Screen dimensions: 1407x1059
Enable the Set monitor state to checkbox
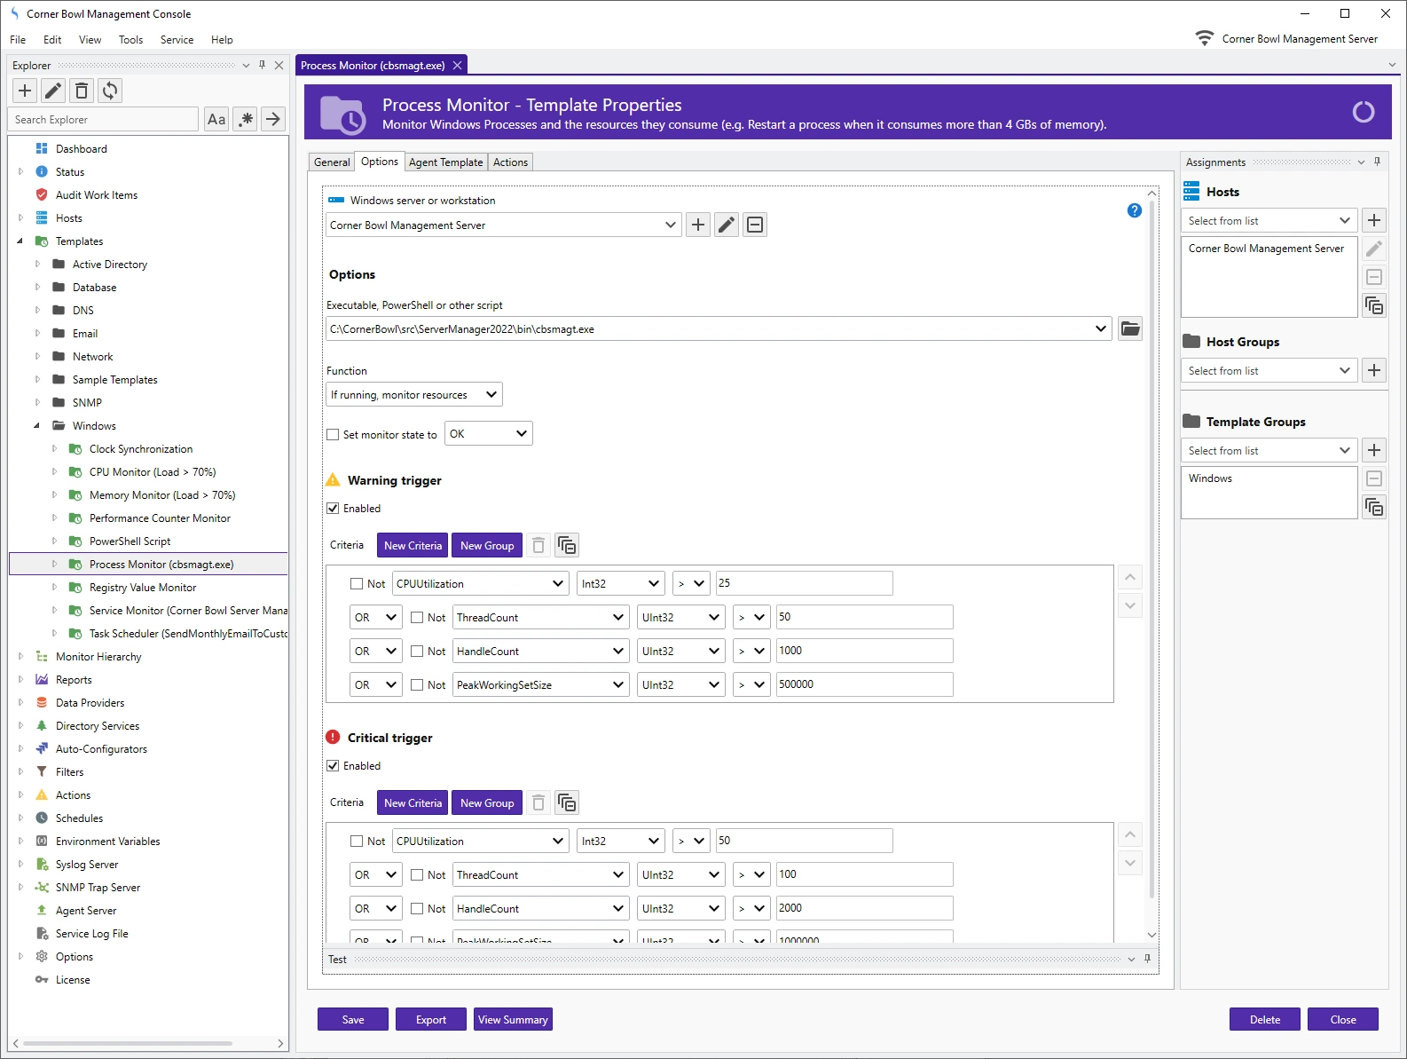click(334, 435)
